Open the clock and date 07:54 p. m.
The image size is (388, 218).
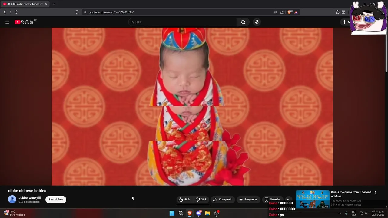pos(378,213)
